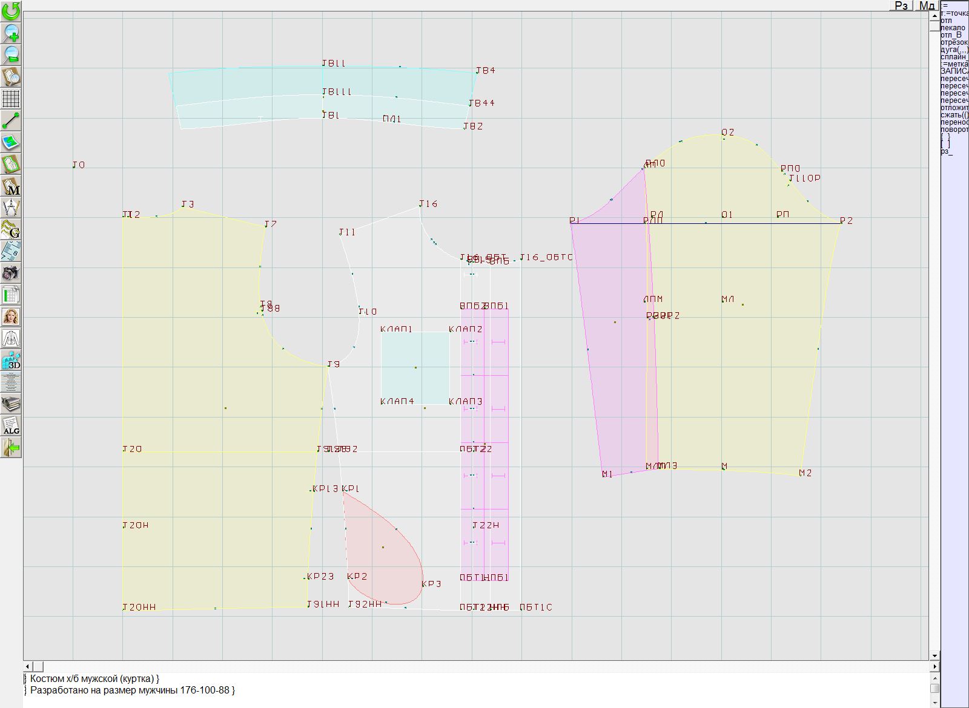
Task: Open the jacket sketch icon
Action: (x=11, y=338)
